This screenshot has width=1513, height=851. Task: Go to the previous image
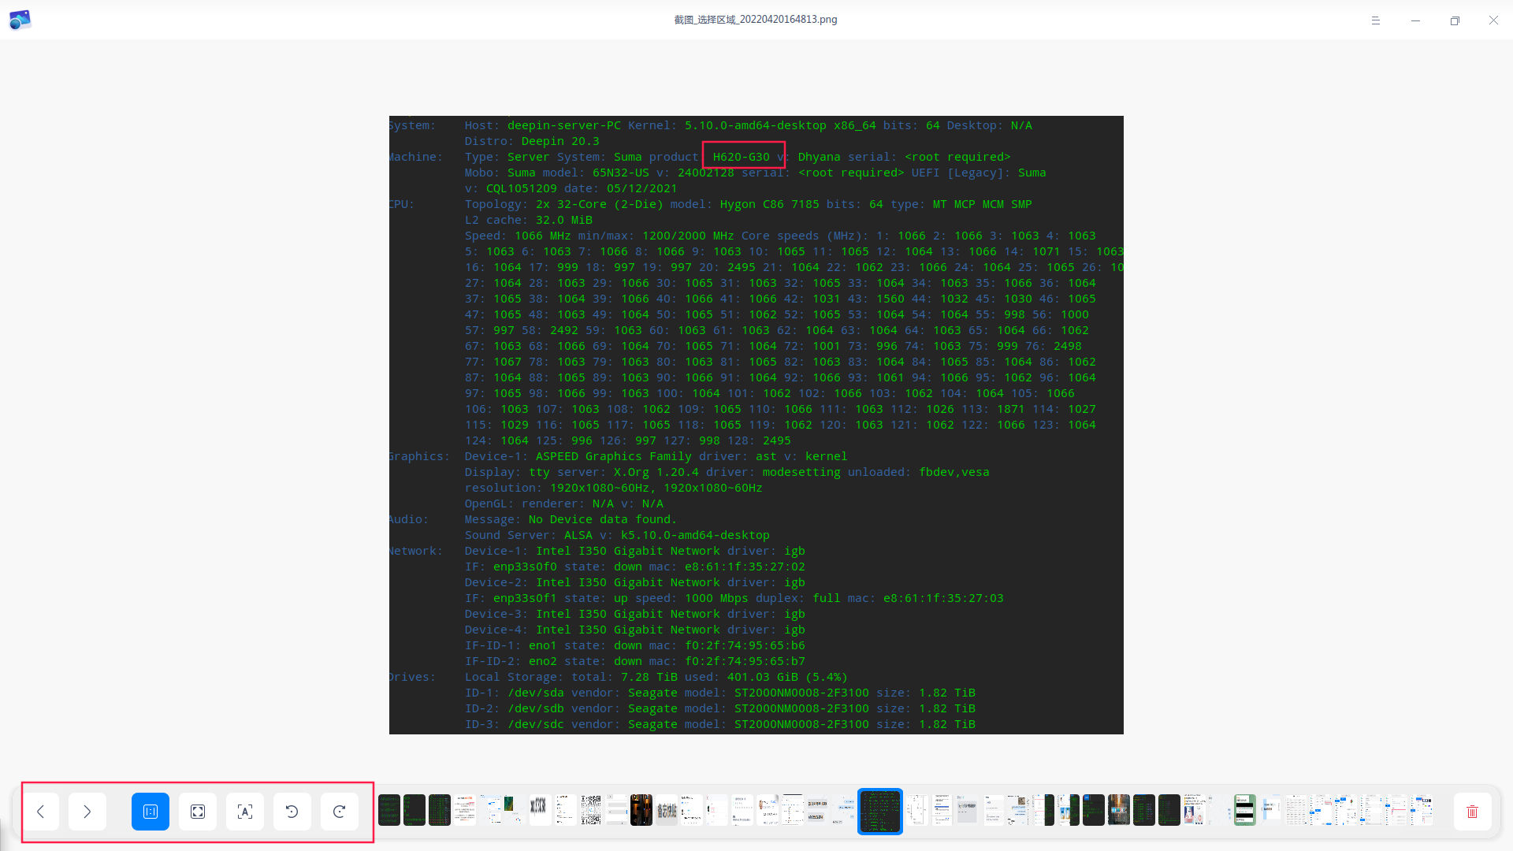pos(40,812)
